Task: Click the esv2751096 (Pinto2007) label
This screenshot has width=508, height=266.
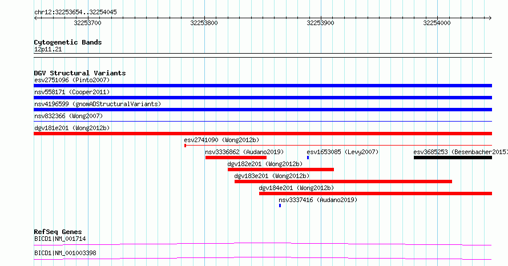Action: [x=72, y=80]
